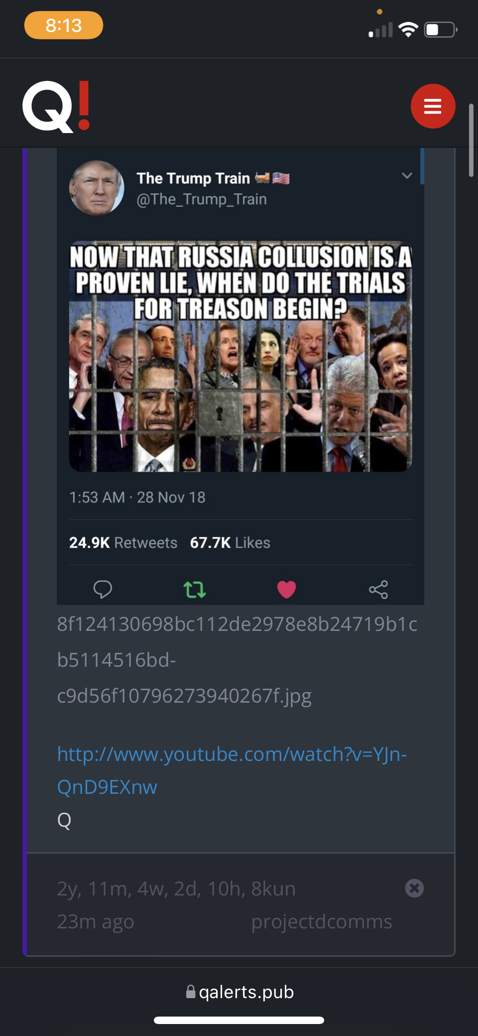
Task: Open The Trump Train profile avatar
Action: 97,188
